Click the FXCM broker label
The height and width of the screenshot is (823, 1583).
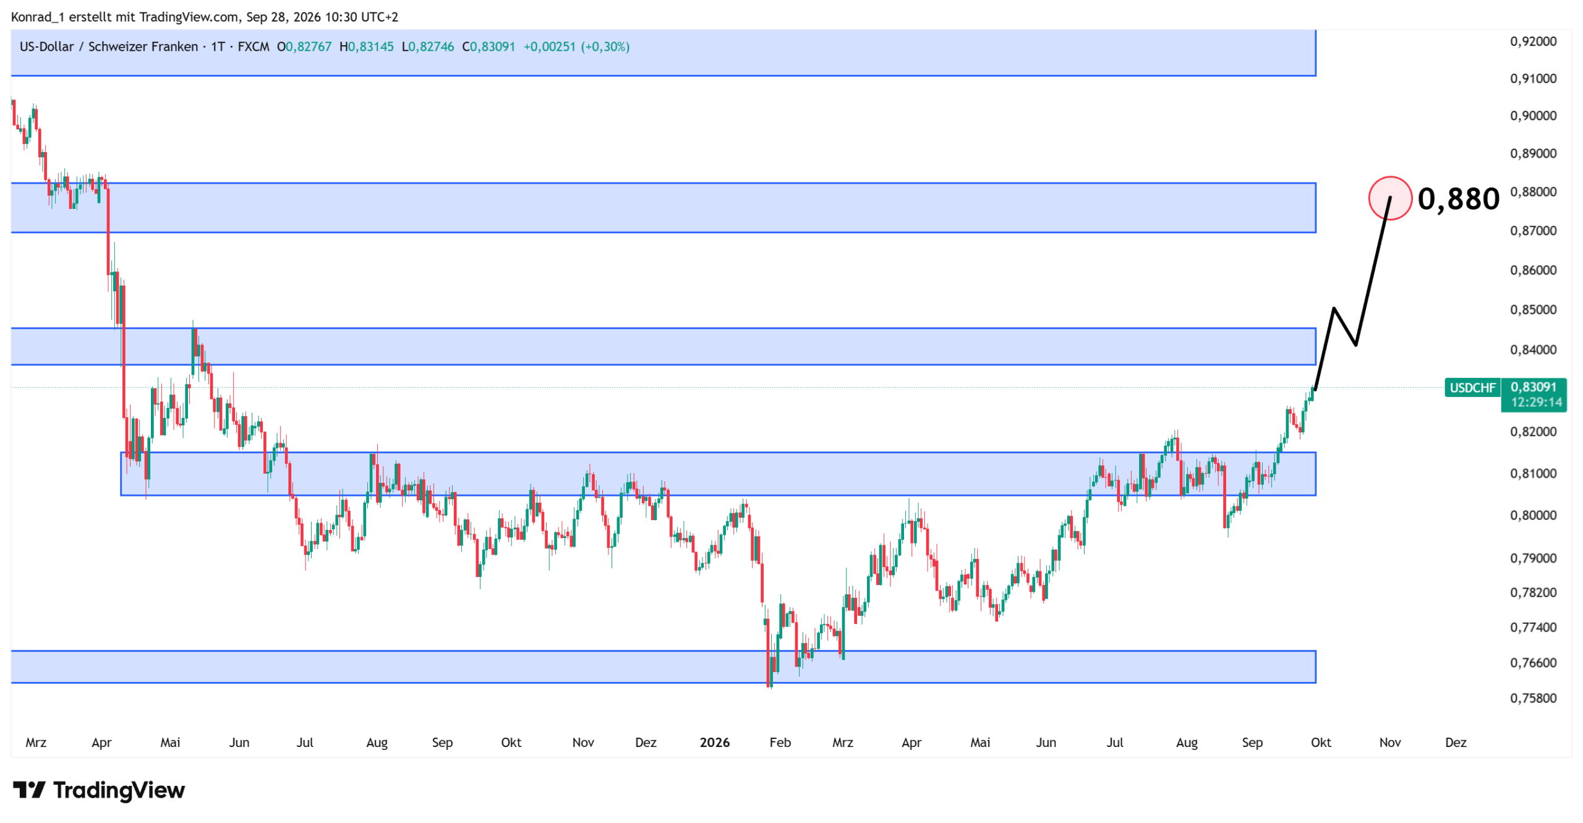(254, 46)
